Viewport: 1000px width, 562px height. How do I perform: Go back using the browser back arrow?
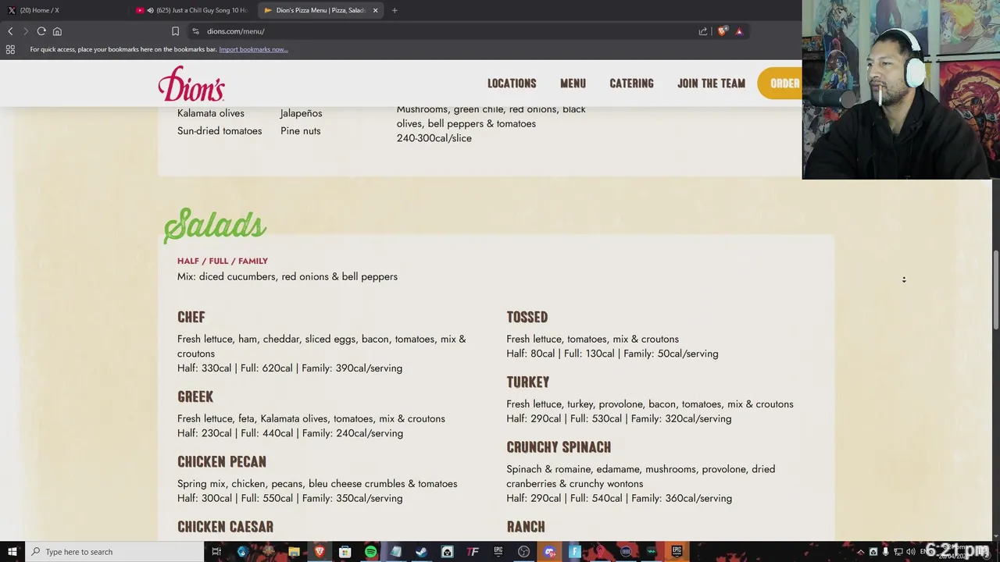click(x=10, y=31)
